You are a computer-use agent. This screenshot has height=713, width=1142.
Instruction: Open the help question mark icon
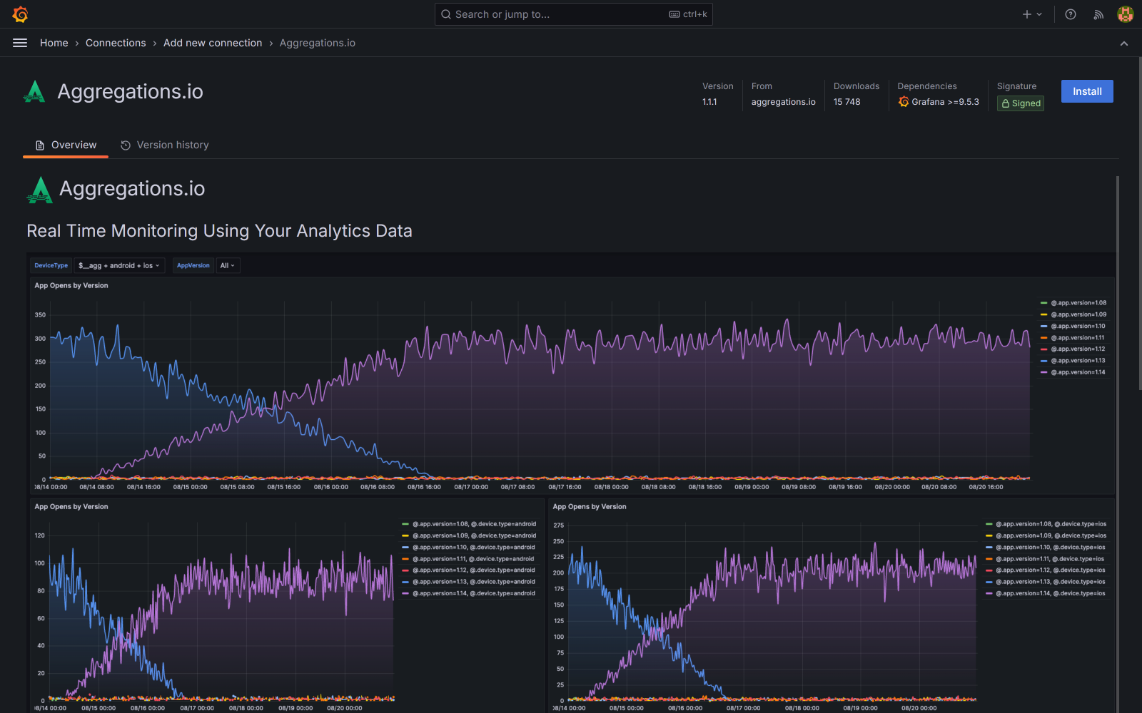coord(1071,14)
